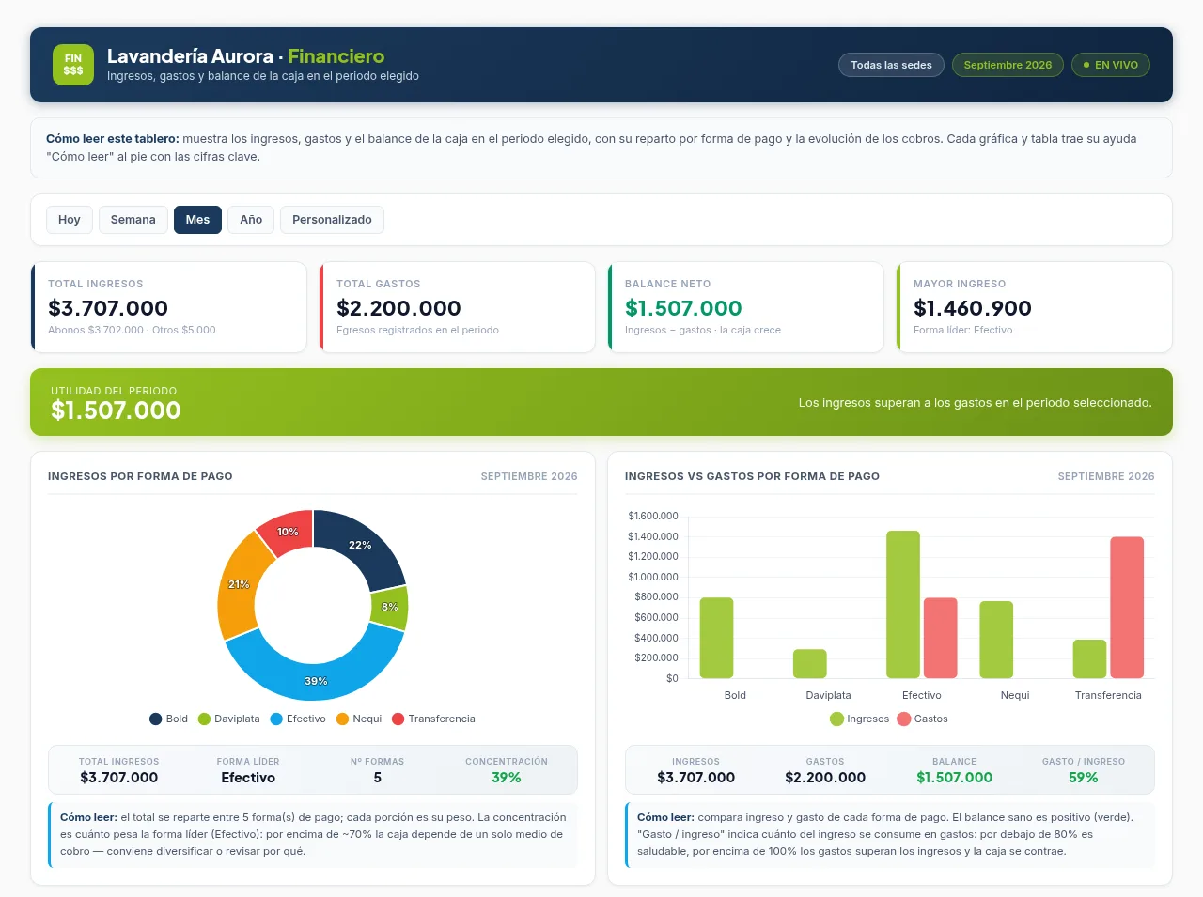Toggle the Nequi legend swatch
The width and height of the screenshot is (1203, 897).
click(x=343, y=719)
